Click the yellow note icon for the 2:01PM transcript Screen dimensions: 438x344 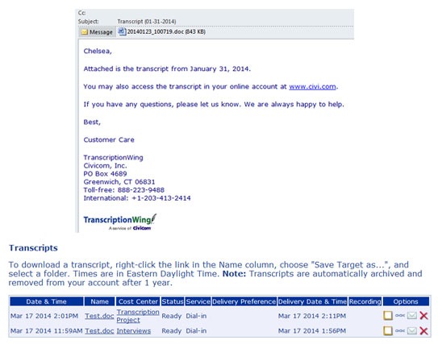[388, 316]
